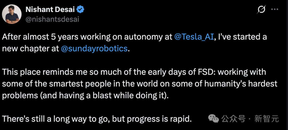Open the Grok slash-circle icon
Viewport: 288px width, 130px height.
(261, 10)
